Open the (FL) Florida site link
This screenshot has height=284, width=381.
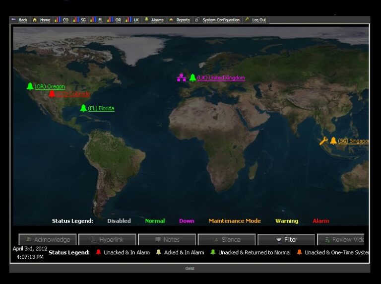101,108
